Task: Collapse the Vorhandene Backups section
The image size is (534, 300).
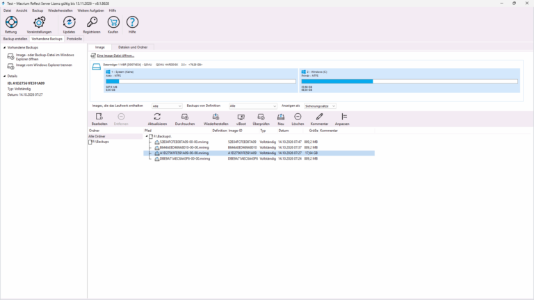Action: click(4, 48)
